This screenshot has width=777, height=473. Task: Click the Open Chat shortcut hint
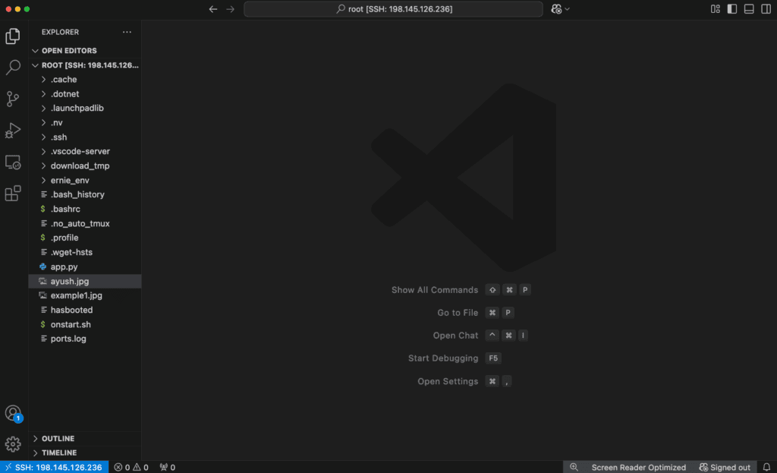pyautogui.click(x=480, y=336)
